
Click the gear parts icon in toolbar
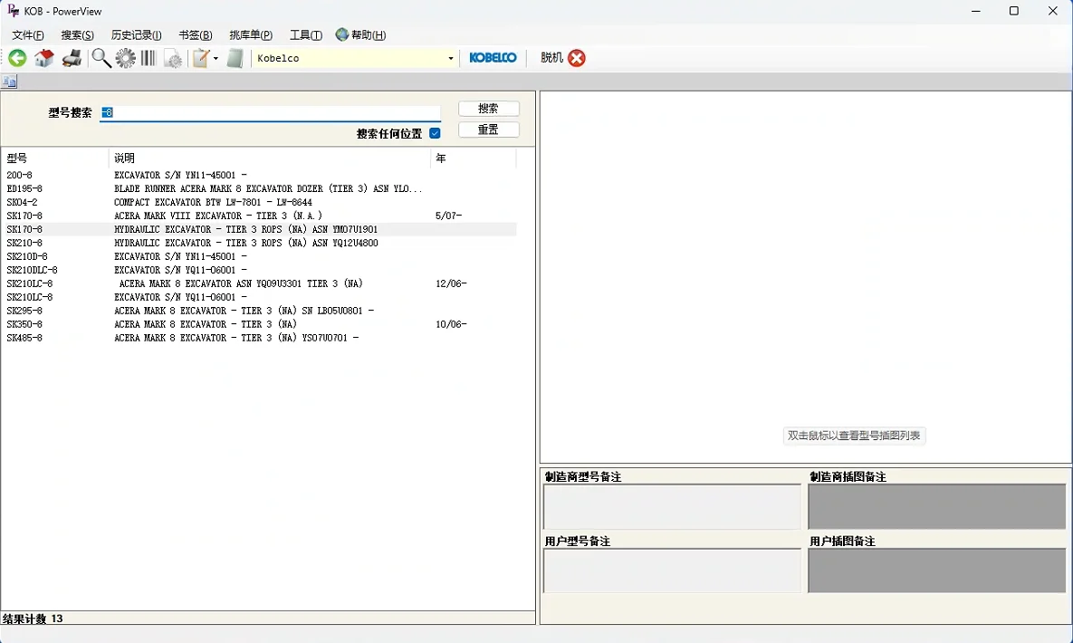[125, 58]
